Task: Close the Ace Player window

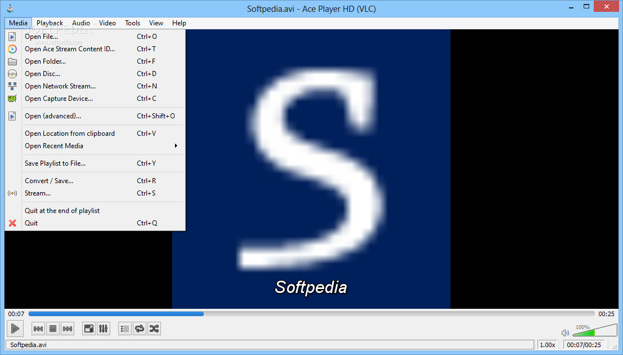Action: pos(606,6)
